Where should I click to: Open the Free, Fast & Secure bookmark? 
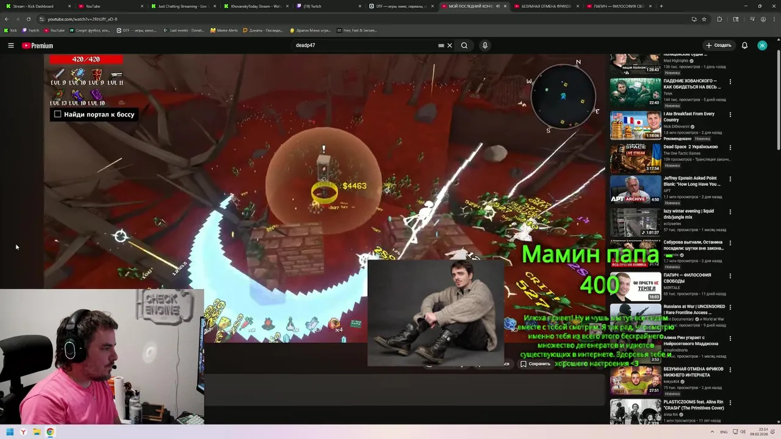click(356, 30)
